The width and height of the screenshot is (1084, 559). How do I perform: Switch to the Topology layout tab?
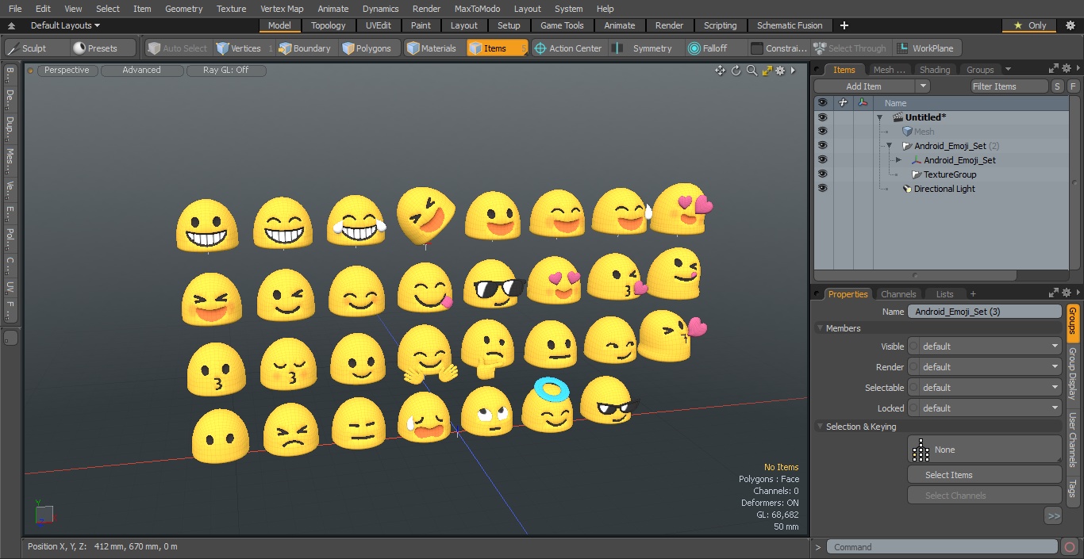(328, 25)
